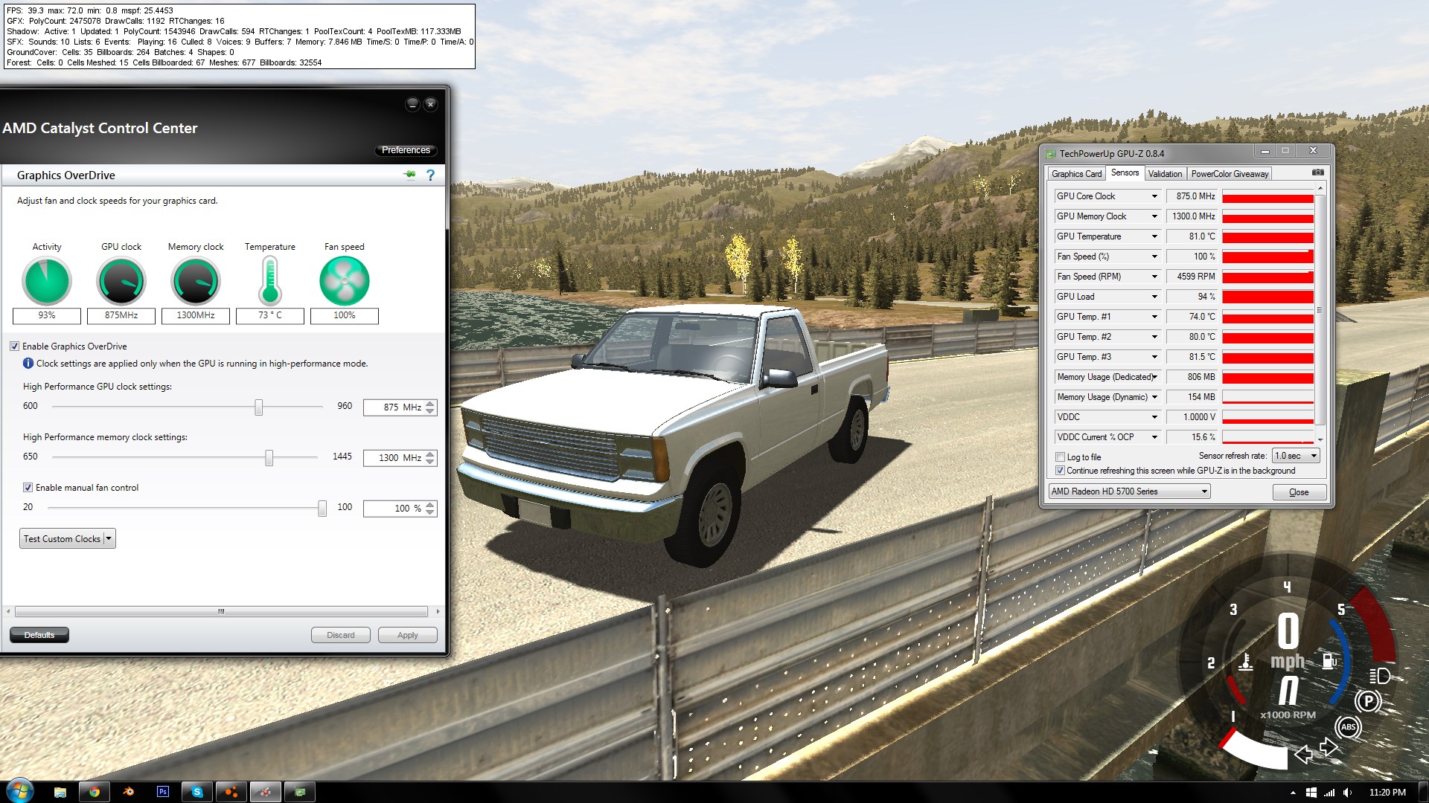Click the Catalyst horizontal scrollbar

(x=221, y=611)
